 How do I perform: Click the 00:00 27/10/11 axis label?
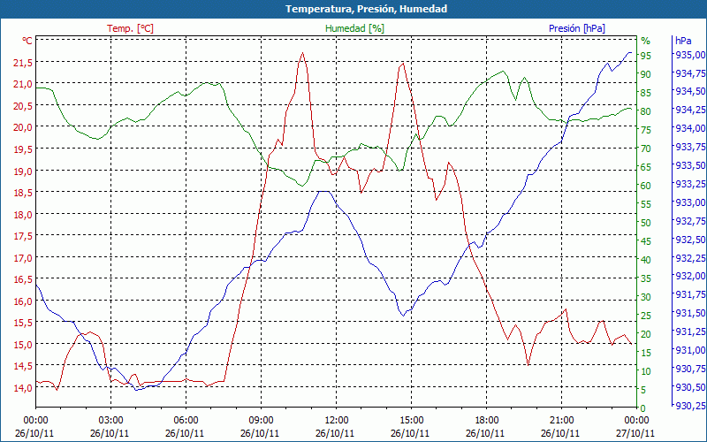tap(636, 427)
